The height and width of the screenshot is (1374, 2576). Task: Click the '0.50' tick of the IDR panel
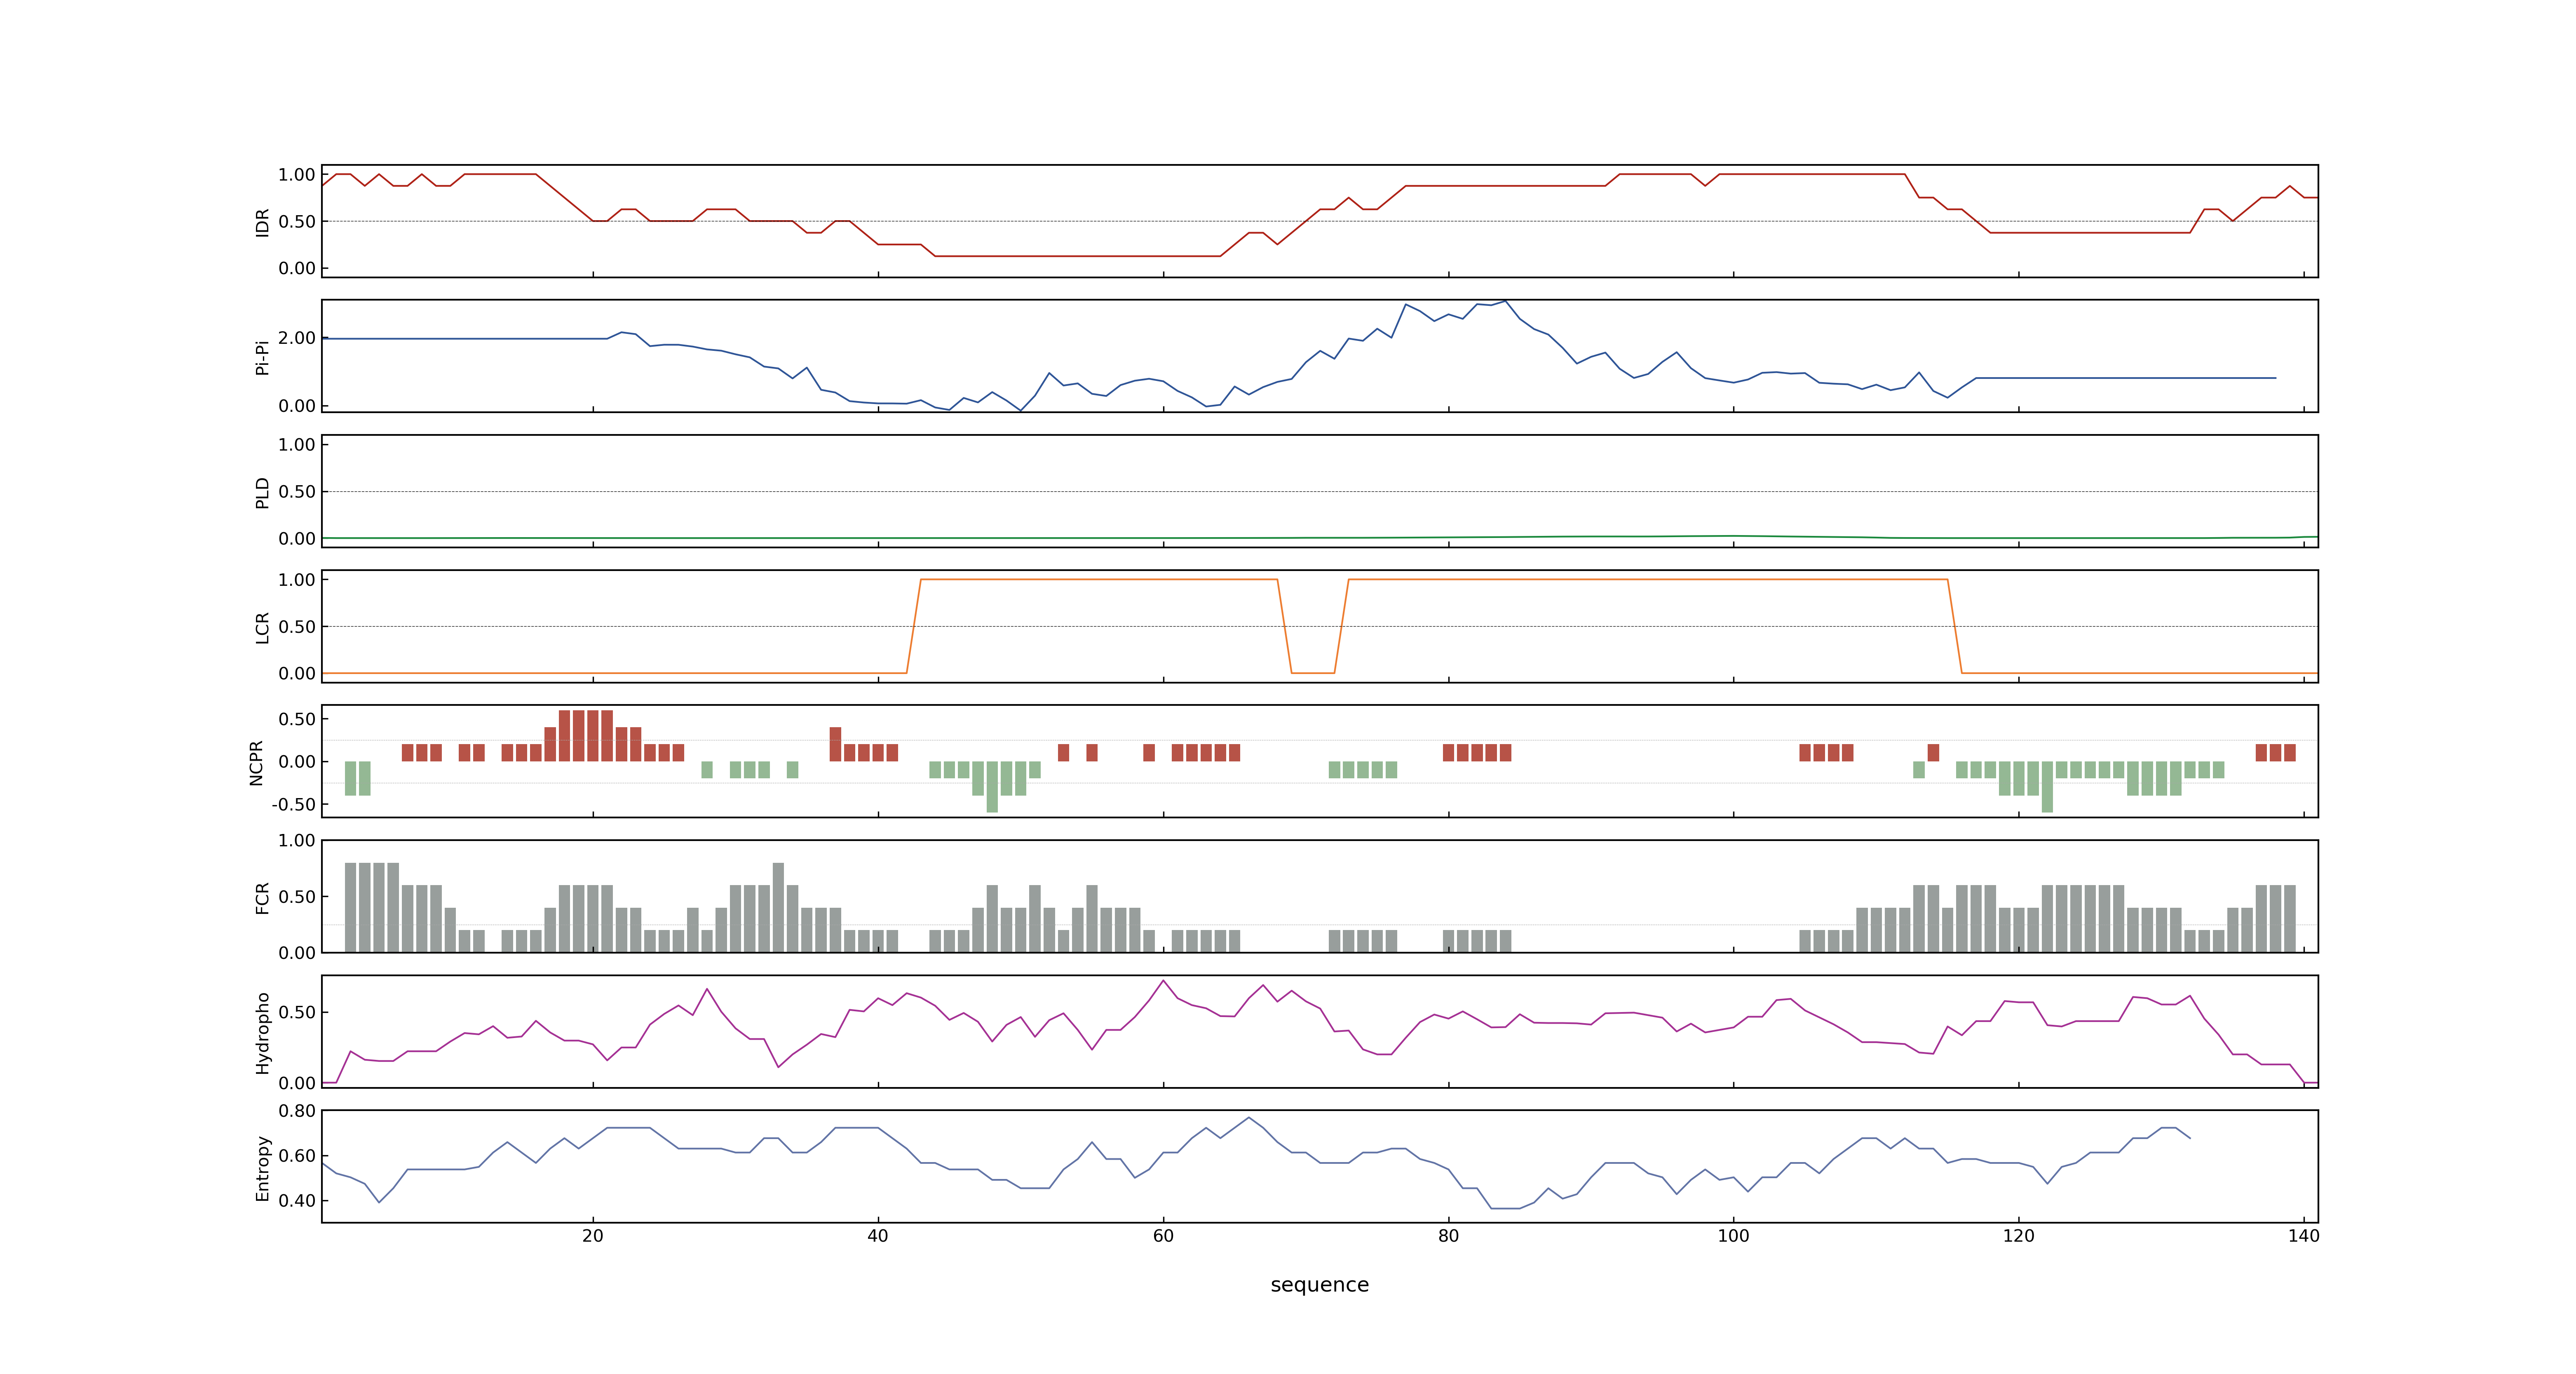pos(297,222)
